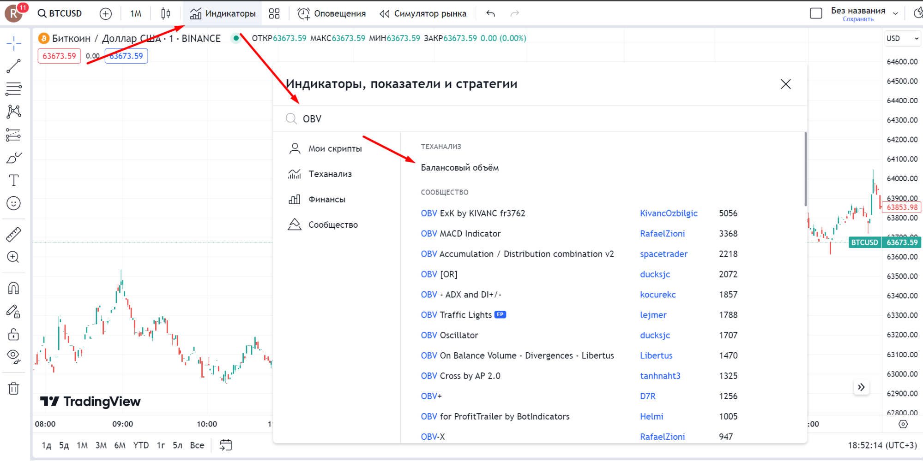Viewport: 923px width, 461px height.
Task: Select the trend line drawing tool
Action: point(13,65)
